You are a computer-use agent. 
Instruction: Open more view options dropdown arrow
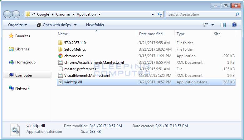point(212,25)
